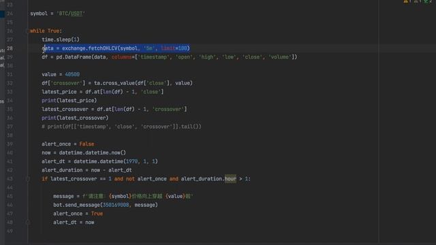Place cursor in the 'BTC/USDT' string

click(71, 14)
